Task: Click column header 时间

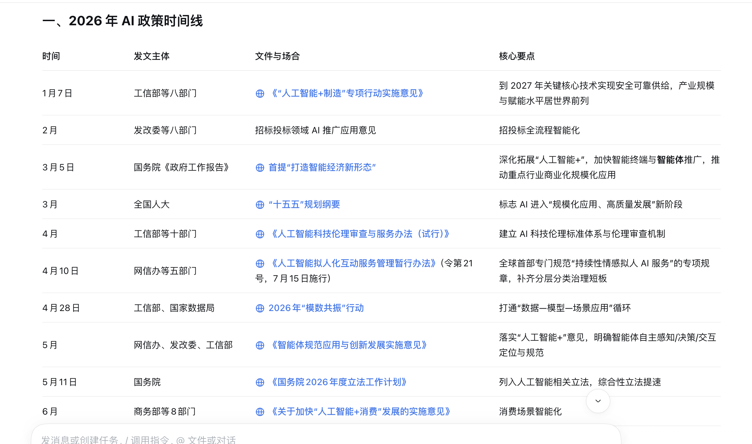Action: 51,56
